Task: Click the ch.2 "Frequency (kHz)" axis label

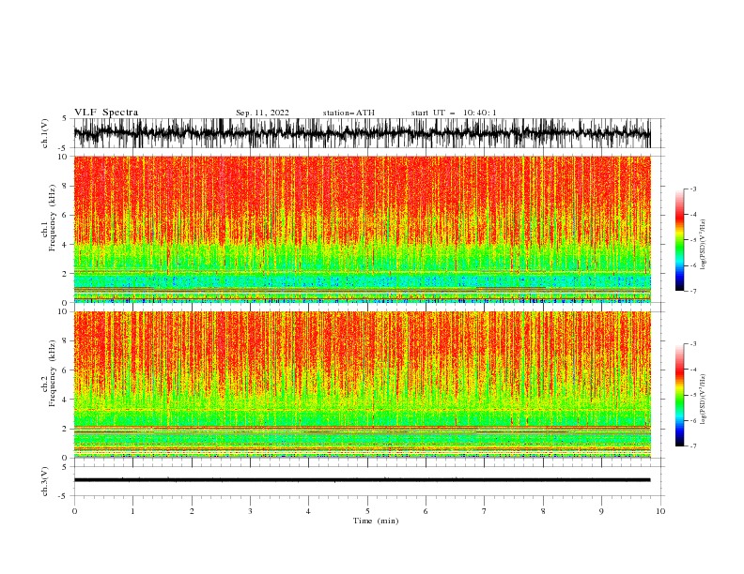Action: 53,373
